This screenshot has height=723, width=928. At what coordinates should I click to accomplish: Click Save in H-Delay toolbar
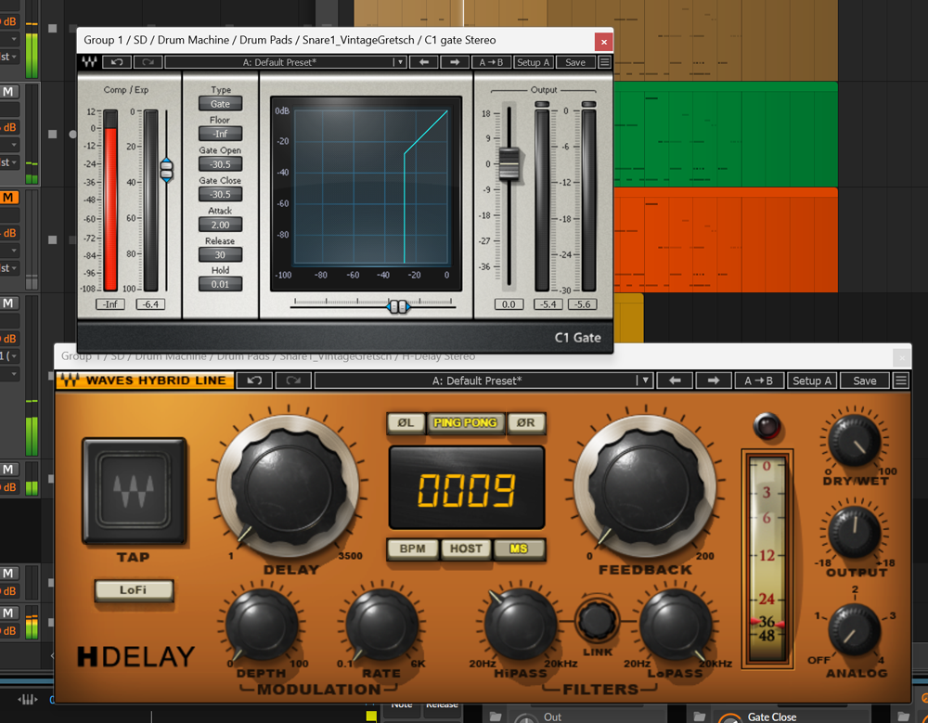pyautogui.click(x=864, y=381)
